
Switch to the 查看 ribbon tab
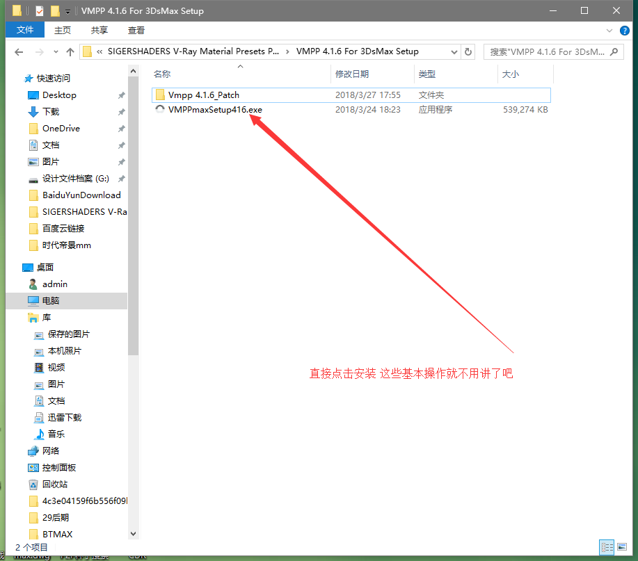[136, 30]
